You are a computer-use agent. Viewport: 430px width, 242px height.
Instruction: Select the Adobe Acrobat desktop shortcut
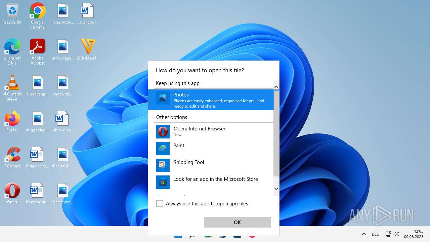coord(37,52)
